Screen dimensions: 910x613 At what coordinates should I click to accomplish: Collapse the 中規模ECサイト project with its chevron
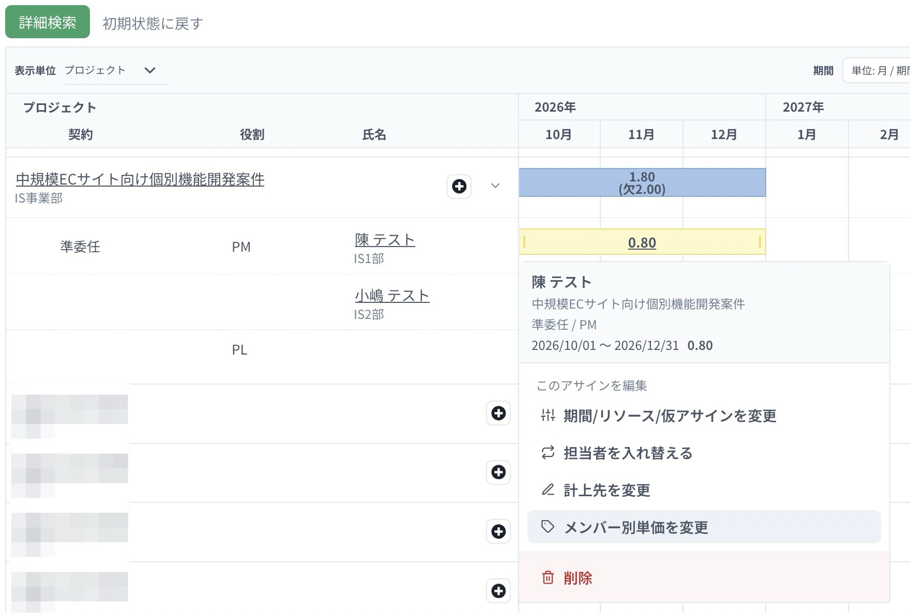[x=495, y=186]
